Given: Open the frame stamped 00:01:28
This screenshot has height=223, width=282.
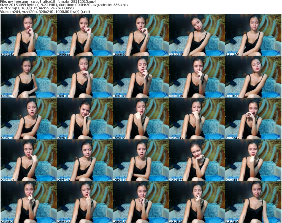Looking at the screenshot, I should 141,77.
